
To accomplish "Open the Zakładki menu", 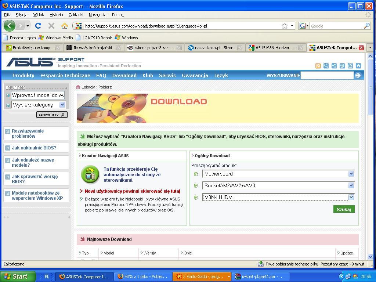I will 76,15.
